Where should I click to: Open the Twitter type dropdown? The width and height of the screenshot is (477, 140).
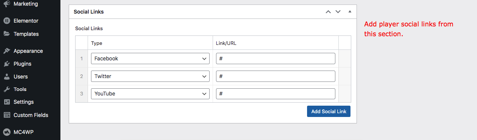[150, 76]
